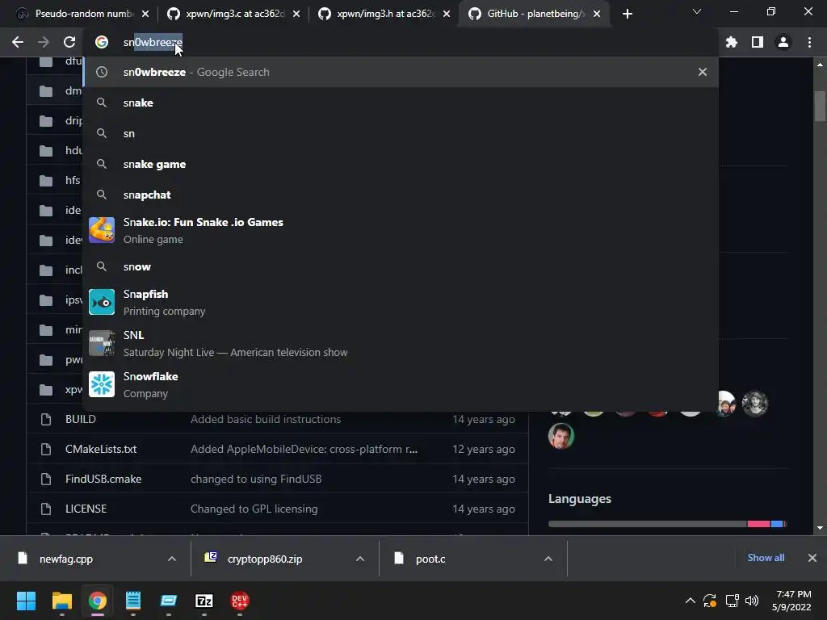Open the Snapfish icon suggestion
Viewport: 827px width, 620px height.
coord(102,302)
